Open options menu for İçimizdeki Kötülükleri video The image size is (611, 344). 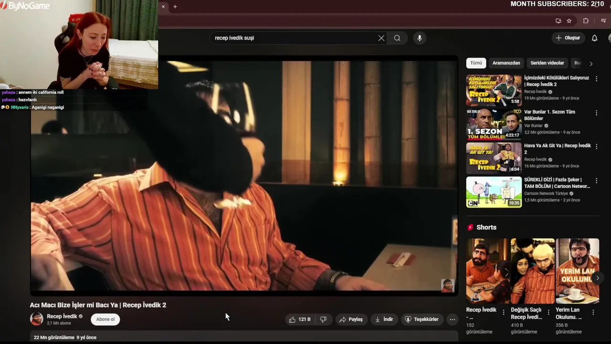pos(596,79)
